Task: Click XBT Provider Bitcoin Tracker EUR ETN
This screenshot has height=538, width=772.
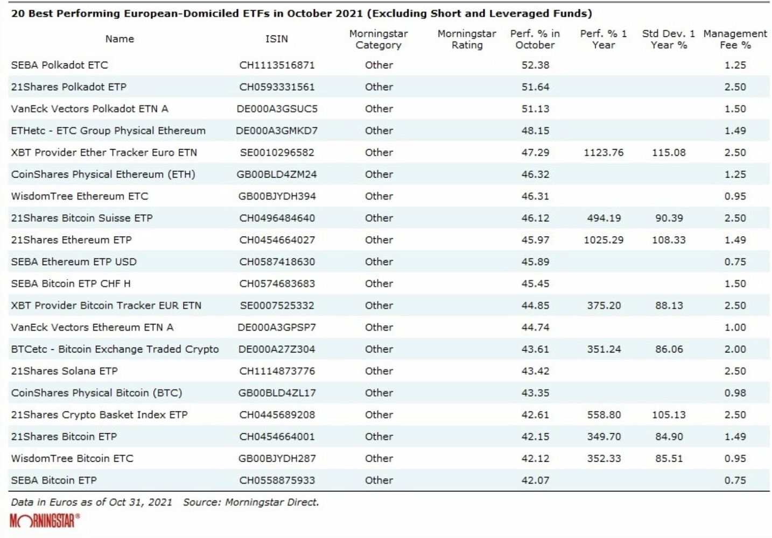Action: (x=106, y=306)
